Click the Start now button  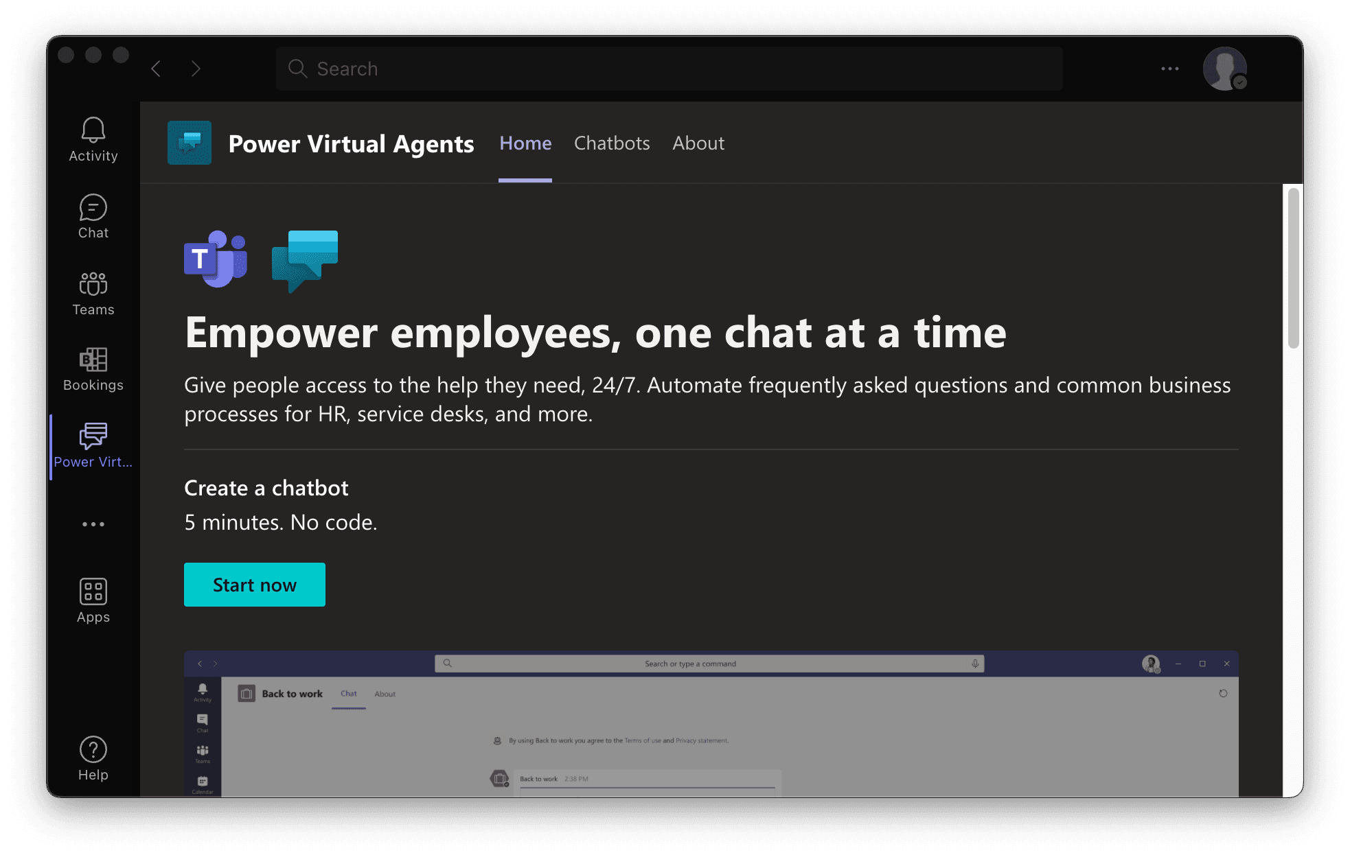255,585
